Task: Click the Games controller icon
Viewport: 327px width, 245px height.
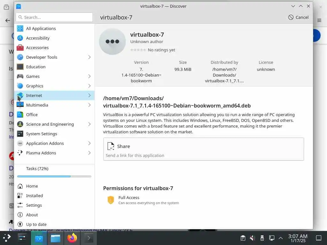Action: (x=20, y=76)
